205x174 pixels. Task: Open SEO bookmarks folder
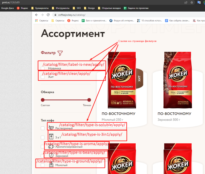pyautogui.click(x=77, y=8)
